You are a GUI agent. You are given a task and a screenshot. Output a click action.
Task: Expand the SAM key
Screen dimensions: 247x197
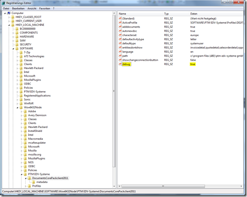(x=13, y=41)
